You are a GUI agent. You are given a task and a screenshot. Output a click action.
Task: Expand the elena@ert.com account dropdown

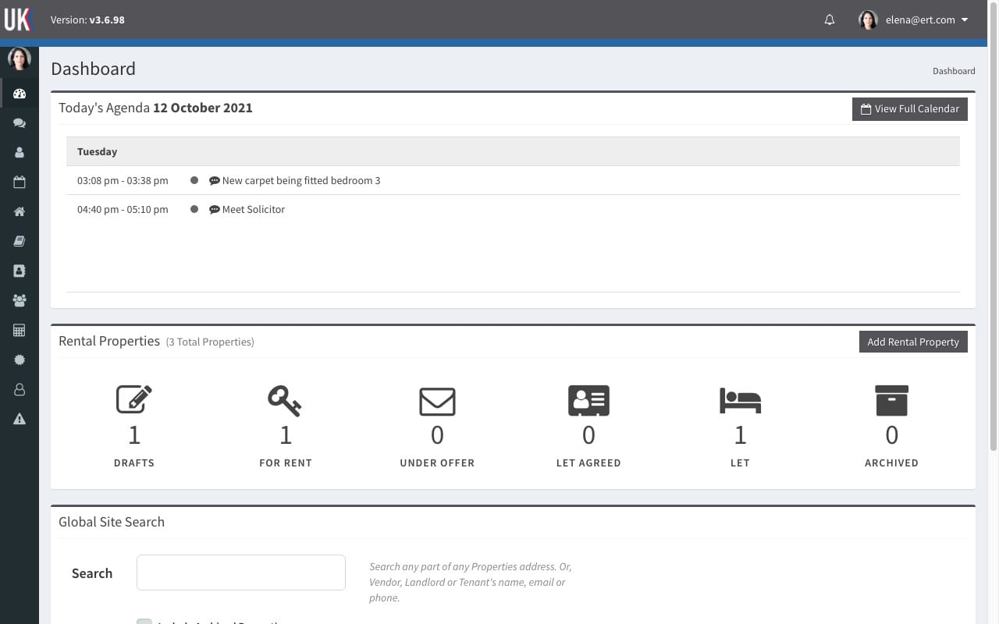click(914, 20)
